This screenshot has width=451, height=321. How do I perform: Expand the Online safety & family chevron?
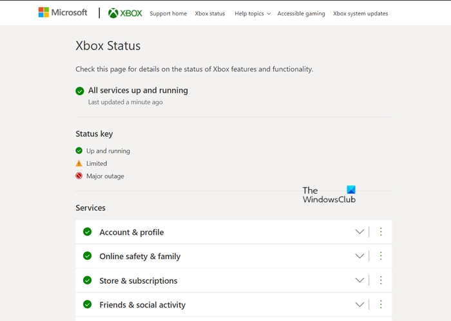[x=360, y=256]
